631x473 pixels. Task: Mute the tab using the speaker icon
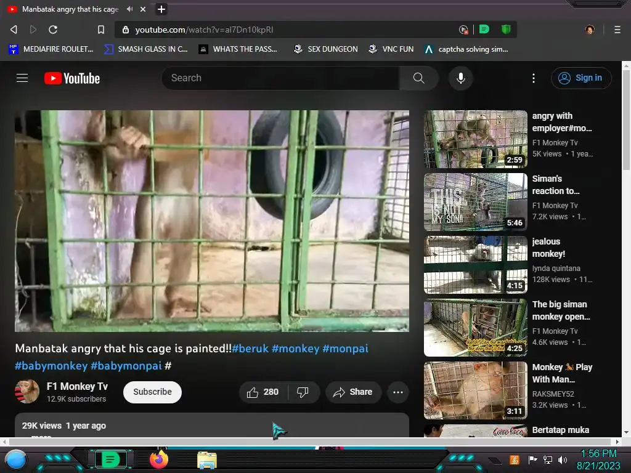(x=129, y=9)
